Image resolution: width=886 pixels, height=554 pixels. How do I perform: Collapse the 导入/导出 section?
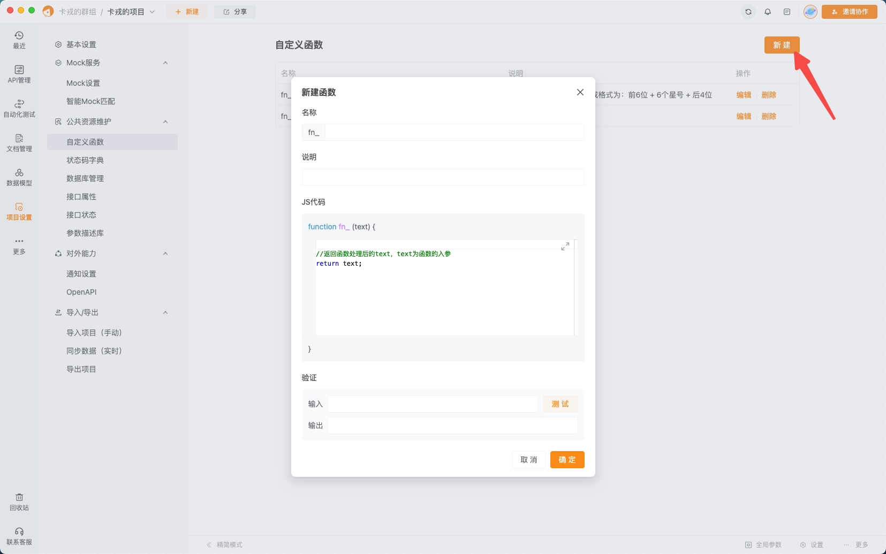pos(165,312)
